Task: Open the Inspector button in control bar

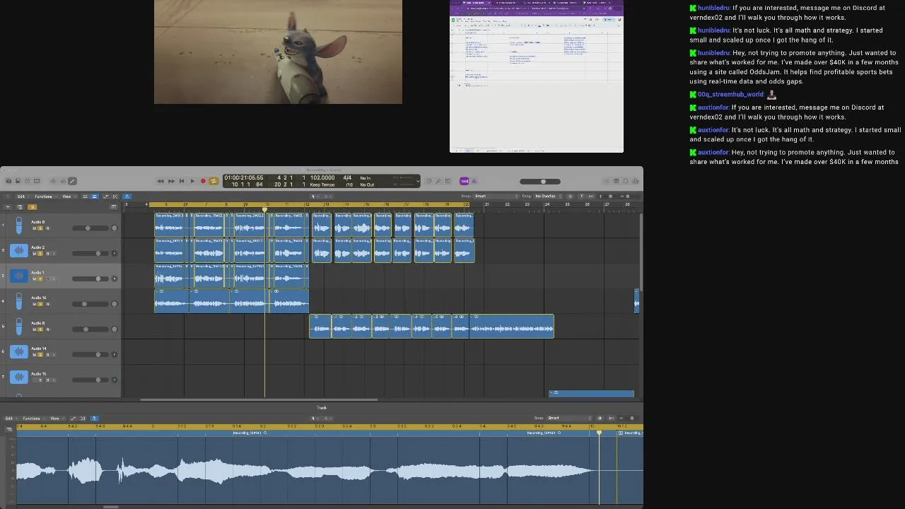Action: pyautogui.click(x=18, y=181)
